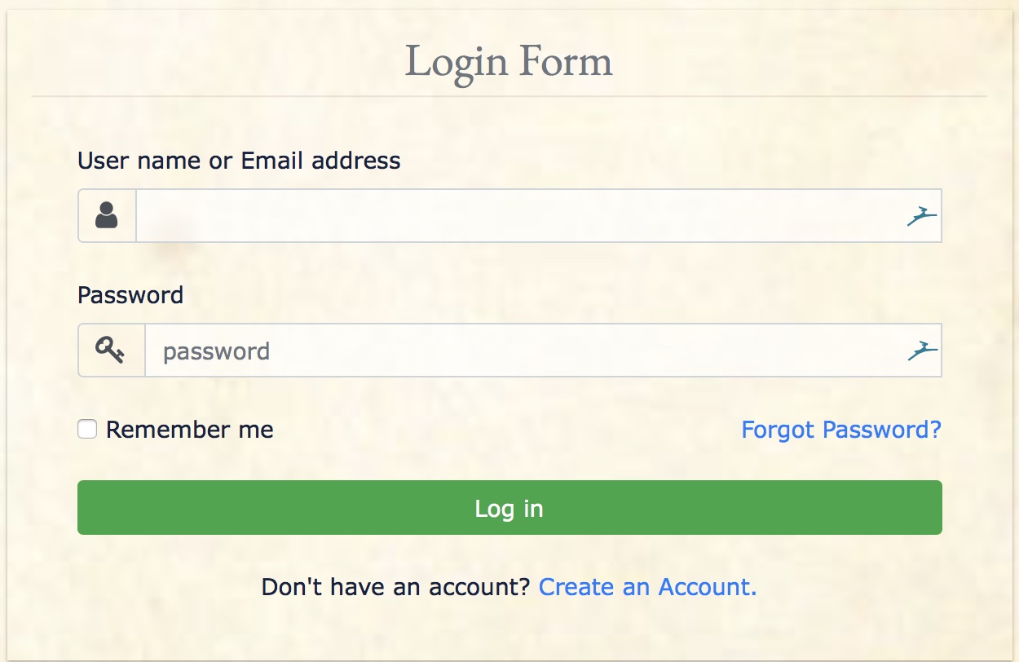Open the Forgot Password? link
The height and width of the screenshot is (662, 1019).
point(841,430)
